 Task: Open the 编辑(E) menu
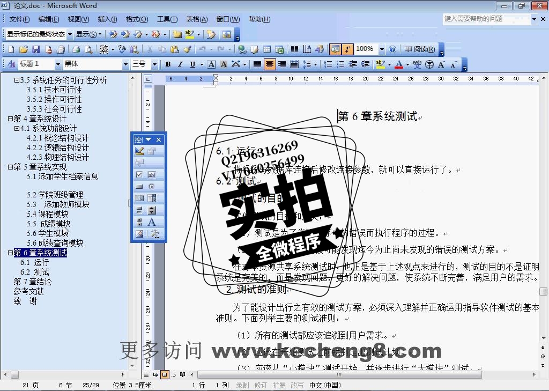[x=49, y=19]
